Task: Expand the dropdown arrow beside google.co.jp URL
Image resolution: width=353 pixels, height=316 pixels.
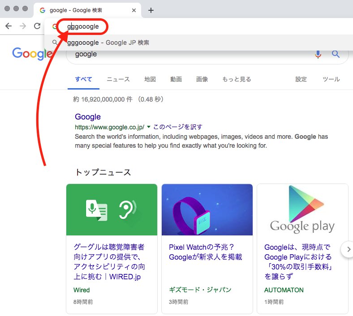Action: coord(149,127)
